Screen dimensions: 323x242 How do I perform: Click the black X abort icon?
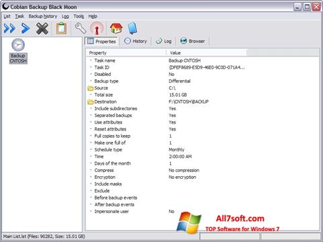(x=42, y=28)
